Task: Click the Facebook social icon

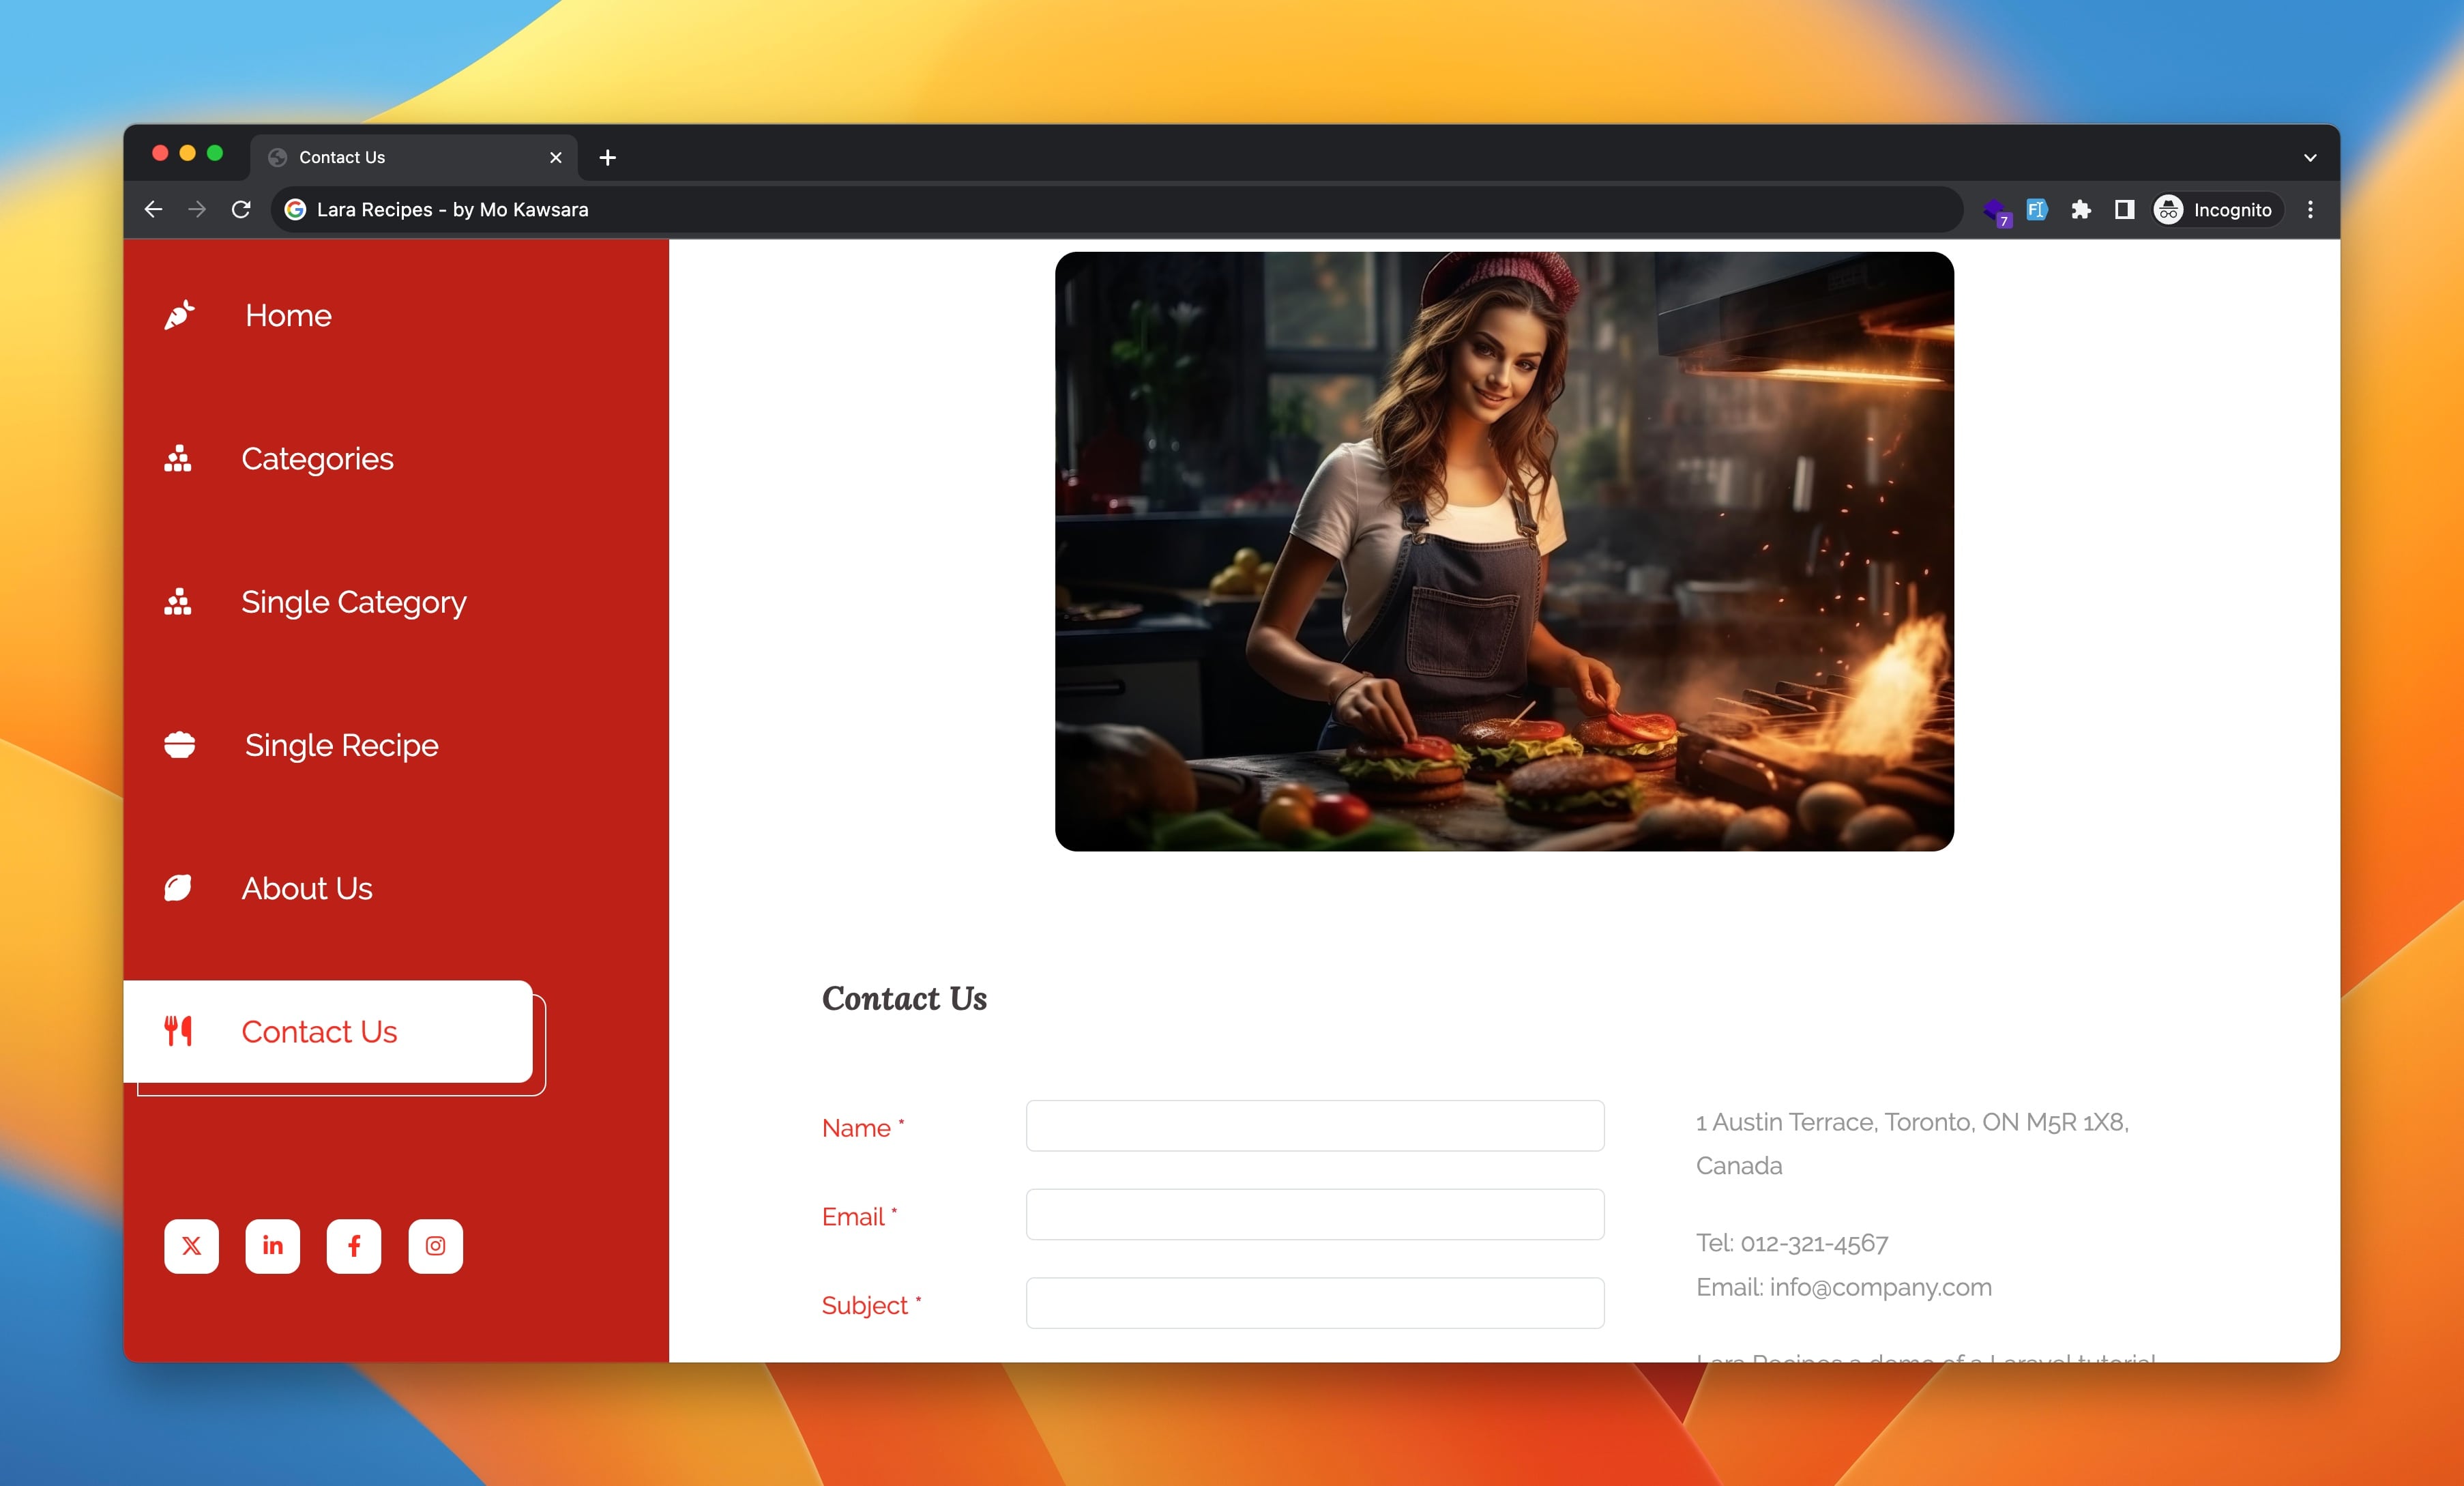Action: pyautogui.click(x=354, y=1245)
